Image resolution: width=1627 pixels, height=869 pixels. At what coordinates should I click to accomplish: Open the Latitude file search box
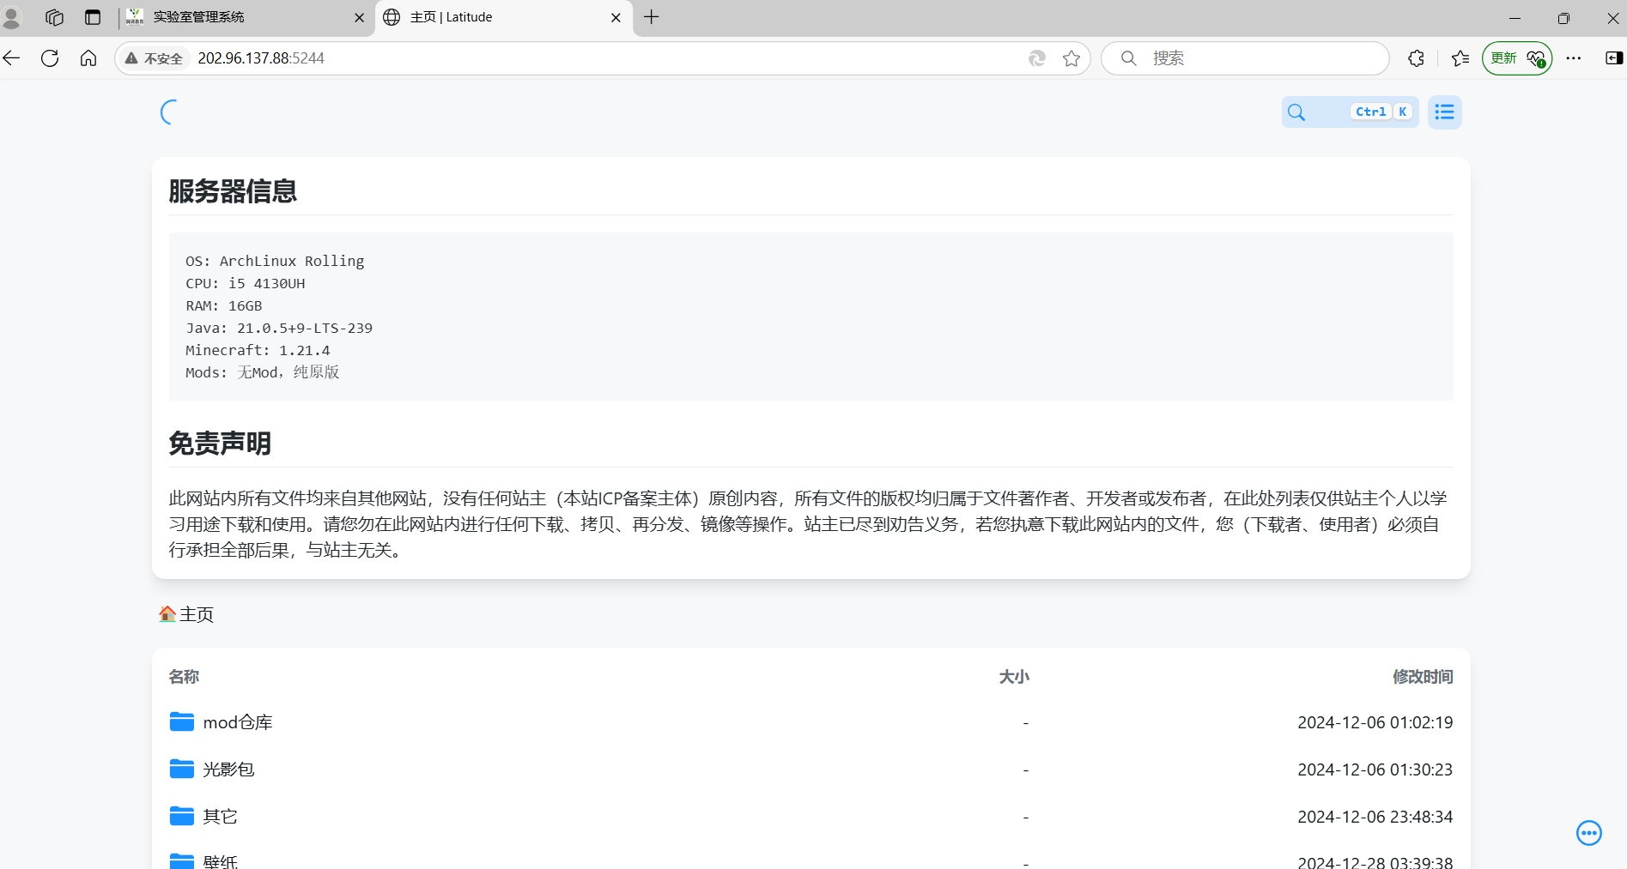(x=1350, y=112)
